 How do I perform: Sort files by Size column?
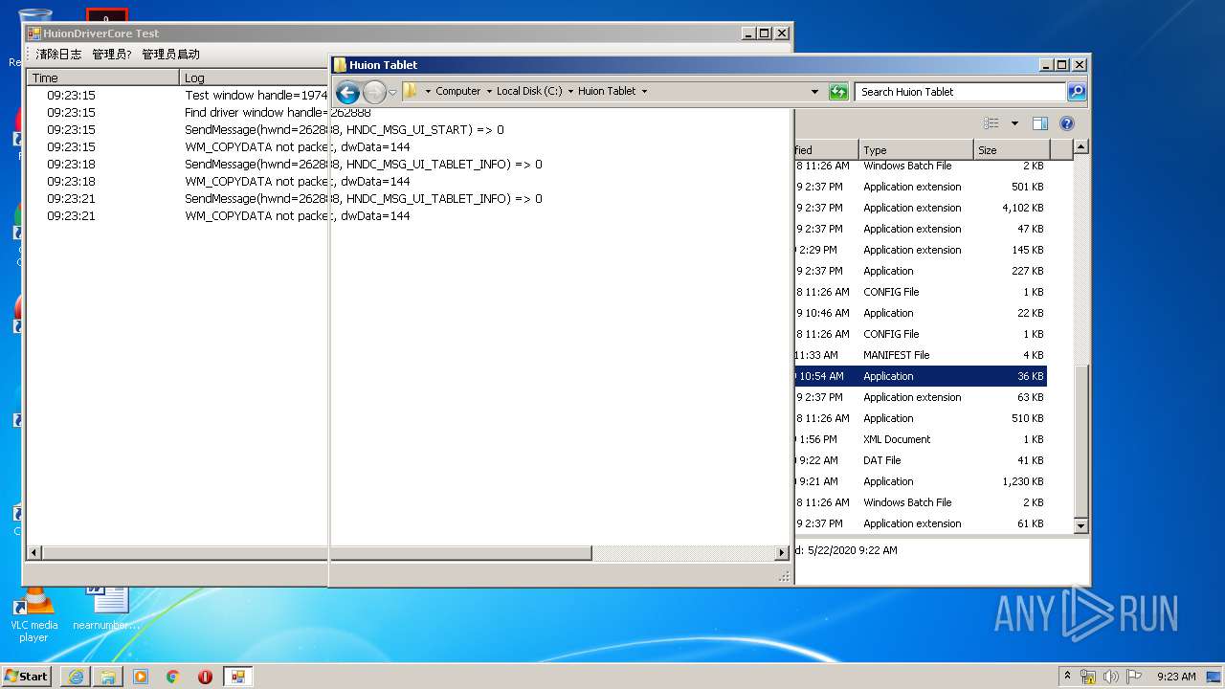click(x=1012, y=149)
